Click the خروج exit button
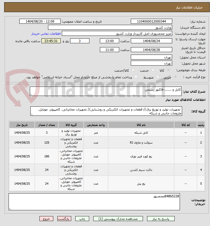 [46, 219]
